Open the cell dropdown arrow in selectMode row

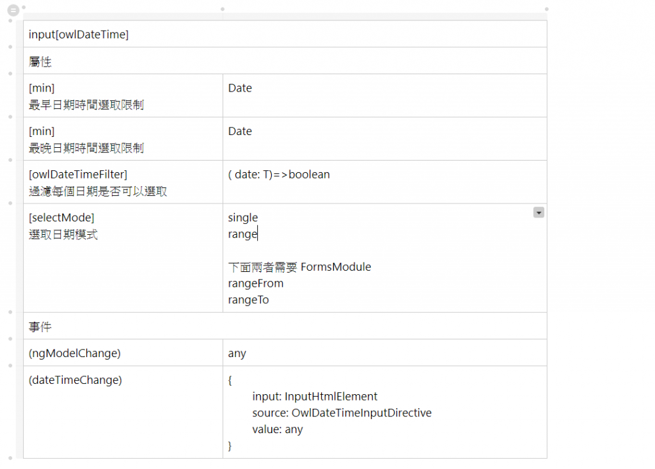539,212
